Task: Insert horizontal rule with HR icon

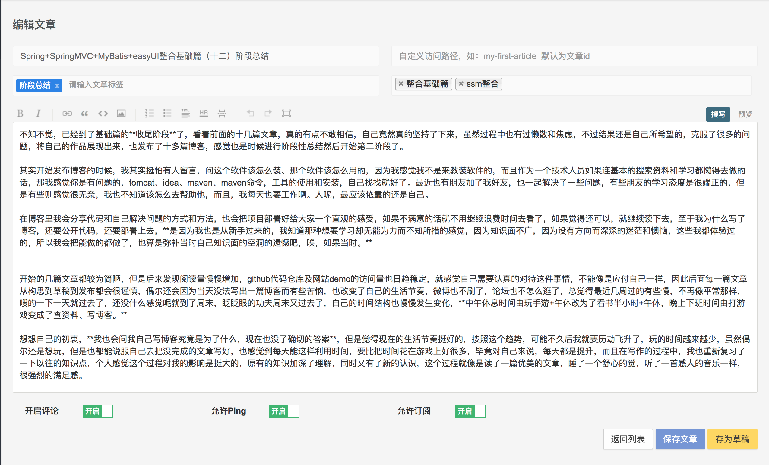Action: pyautogui.click(x=204, y=114)
